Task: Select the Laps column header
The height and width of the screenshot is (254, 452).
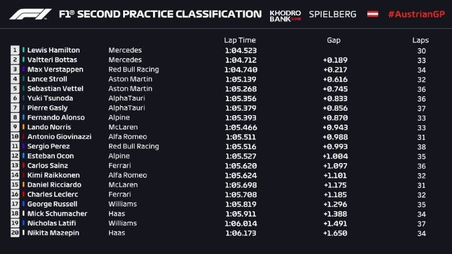Action: (420, 40)
